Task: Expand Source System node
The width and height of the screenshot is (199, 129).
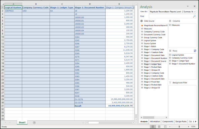Action: tap(142, 43)
